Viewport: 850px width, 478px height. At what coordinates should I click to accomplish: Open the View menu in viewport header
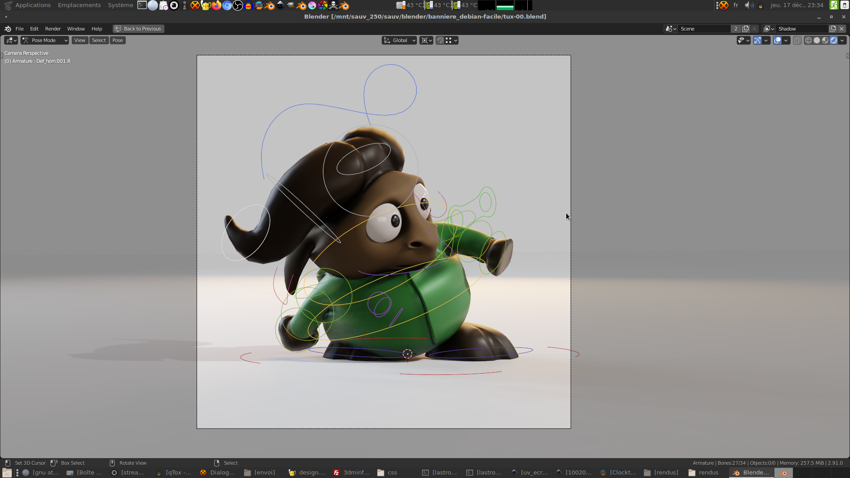click(80, 40)
